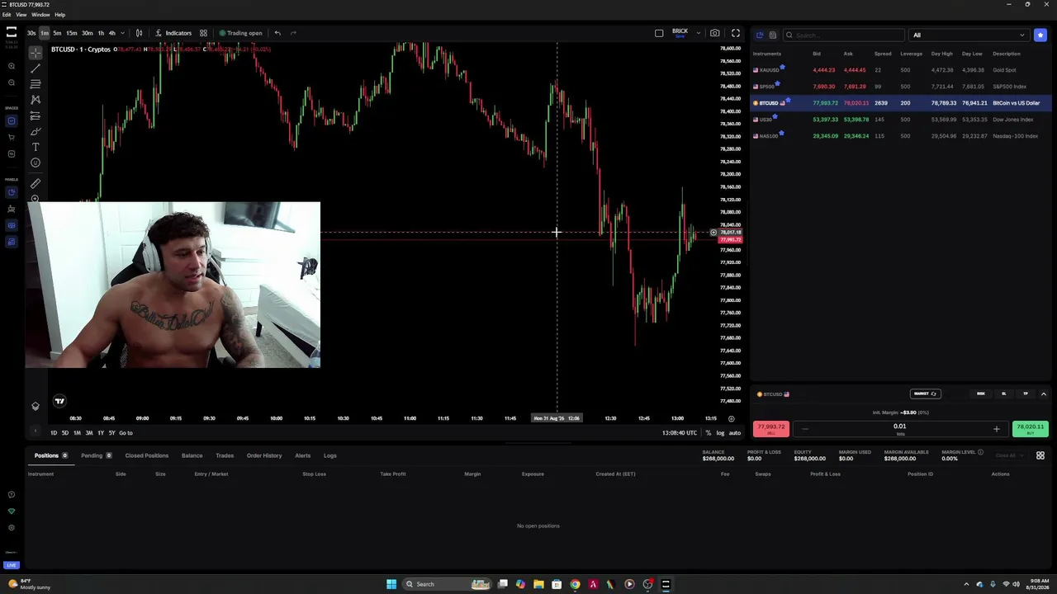
Task: Click the SL button in the order ticket
Action: (x=1004, y=394)
